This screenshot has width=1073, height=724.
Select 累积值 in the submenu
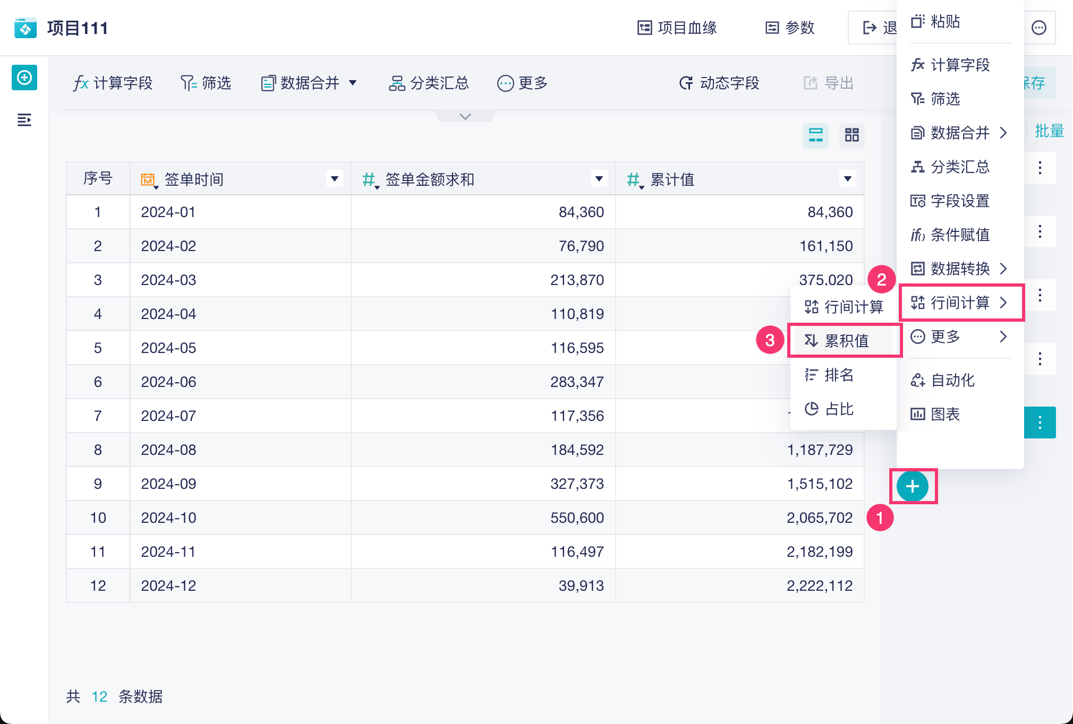point(845,340)
